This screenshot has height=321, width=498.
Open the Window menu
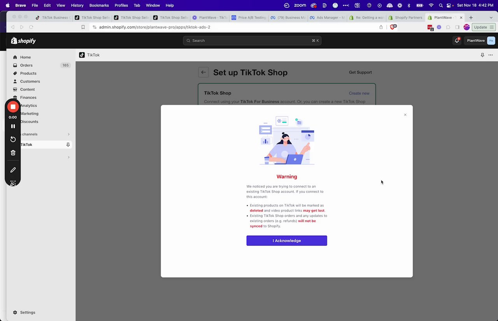tap(153, 5)
